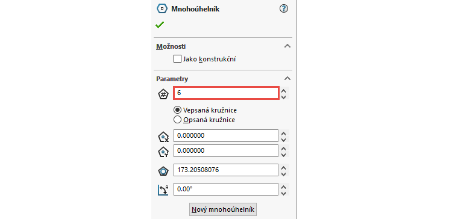Select the Vepsaná kružnice radio option
Image resolution: width=452 pixels, height=219 pixels.
pos(178,110)
